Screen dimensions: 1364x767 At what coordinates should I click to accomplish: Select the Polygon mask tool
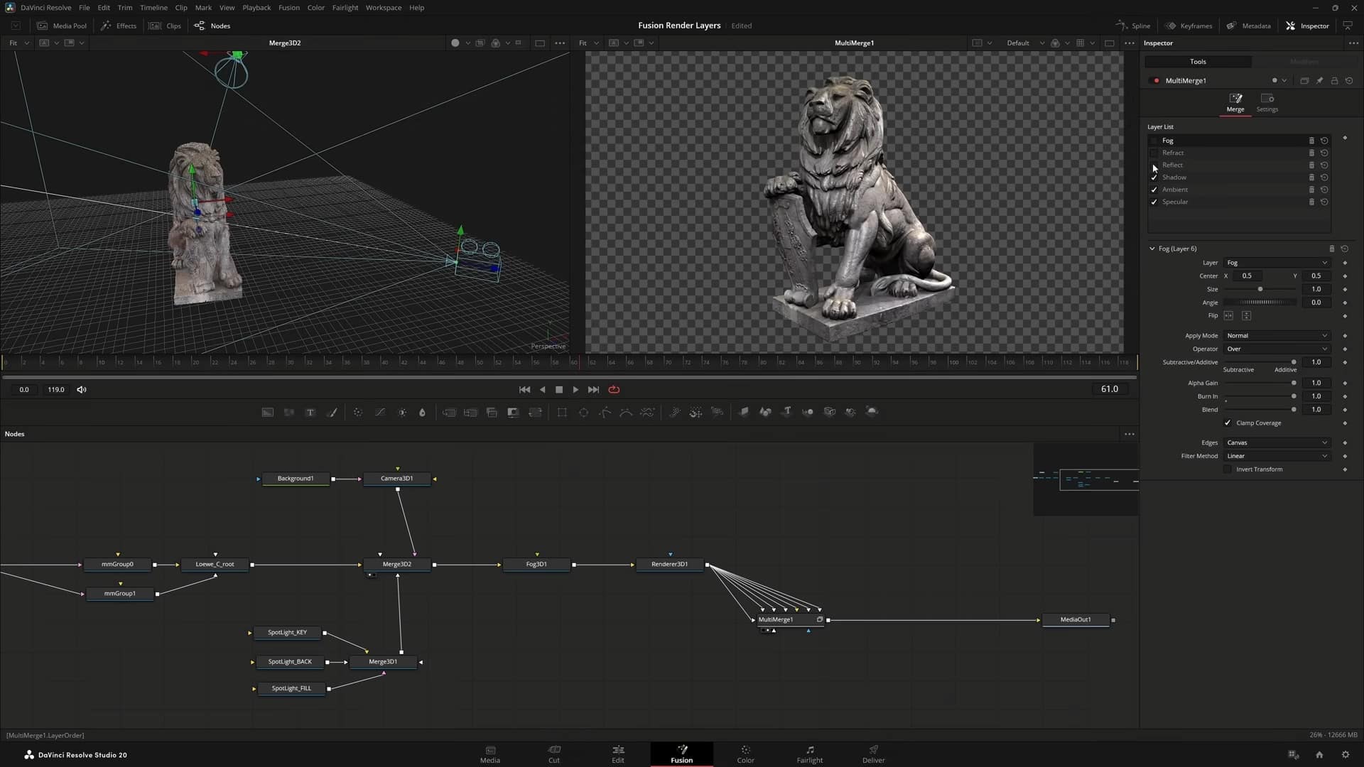(x=605, y=412)
